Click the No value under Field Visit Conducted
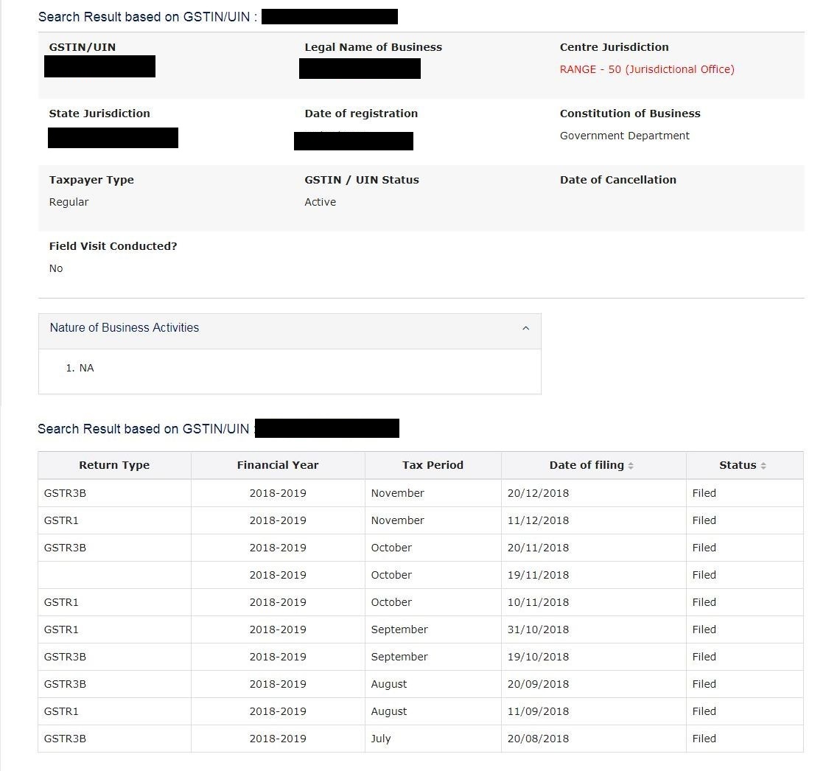This screenshot has height=771, width=840. 56,268
